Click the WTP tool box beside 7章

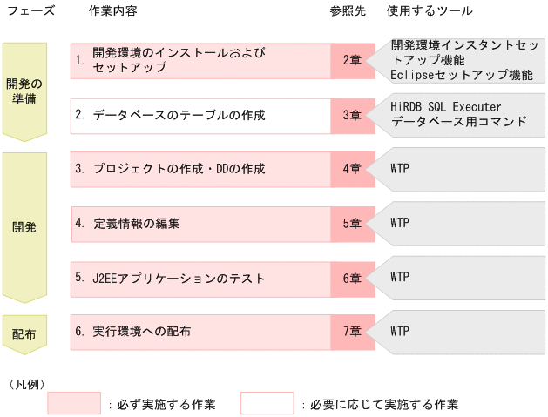[x=462, y=332]
